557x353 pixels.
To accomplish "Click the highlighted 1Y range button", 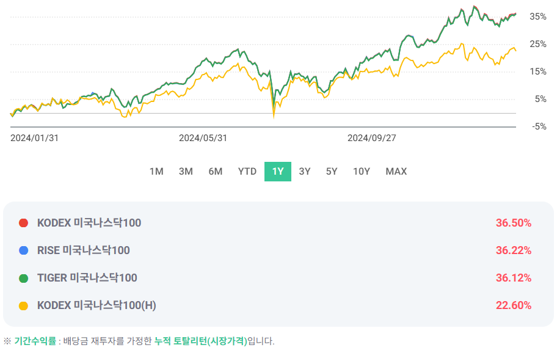I will 278,172.
